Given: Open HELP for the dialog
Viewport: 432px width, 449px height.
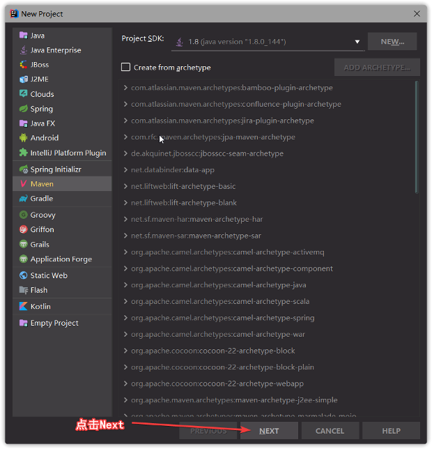Looking at the screenshot, I should (x=391, y=430).
